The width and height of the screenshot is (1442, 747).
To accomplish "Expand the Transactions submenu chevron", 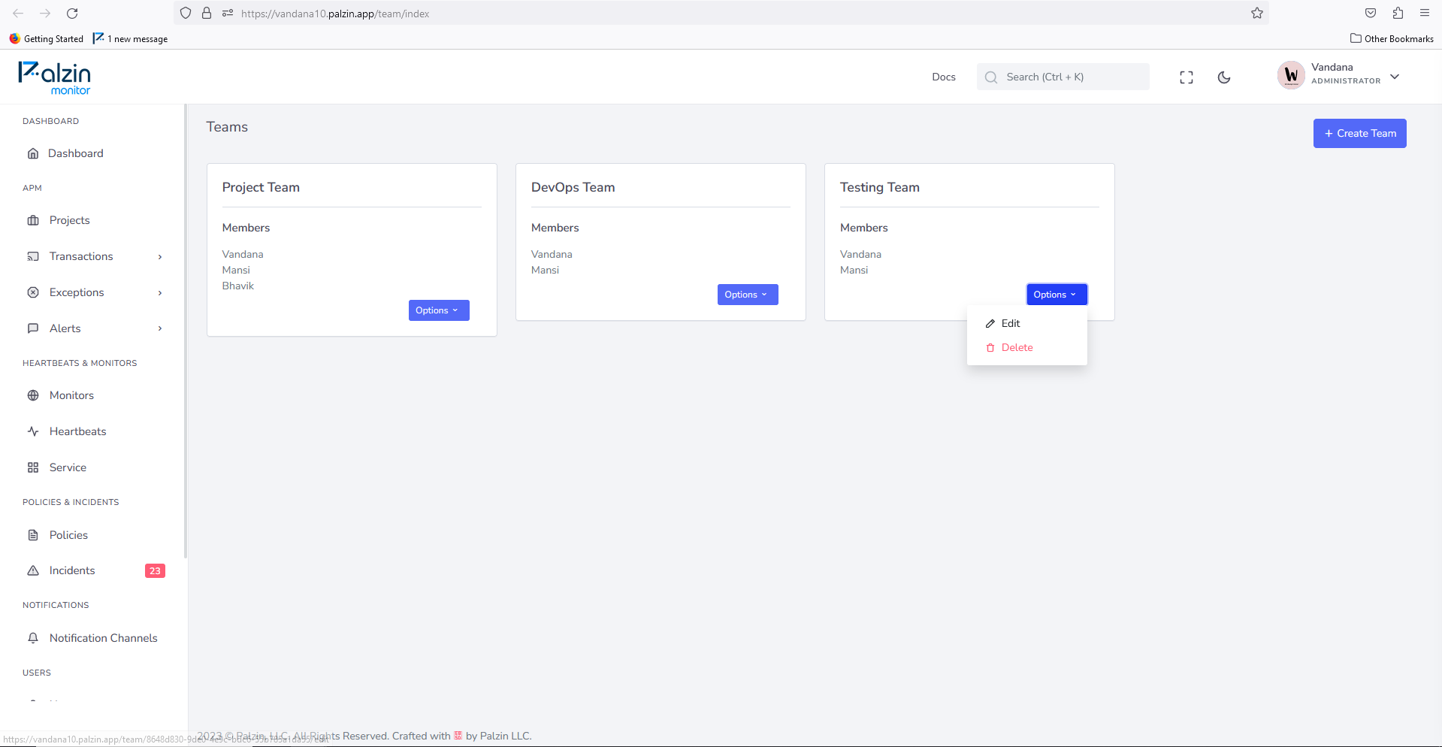I will tap(160, 257).
